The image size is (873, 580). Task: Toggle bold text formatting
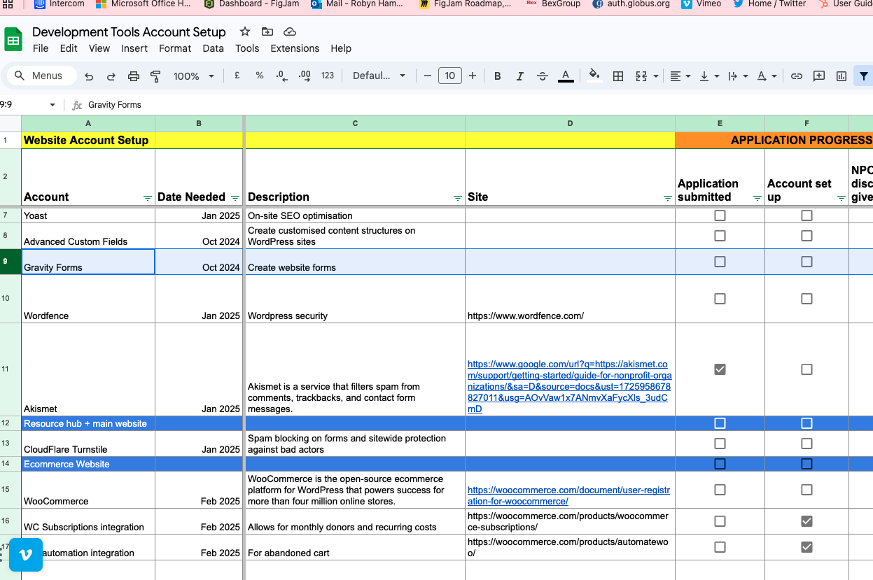497,76
